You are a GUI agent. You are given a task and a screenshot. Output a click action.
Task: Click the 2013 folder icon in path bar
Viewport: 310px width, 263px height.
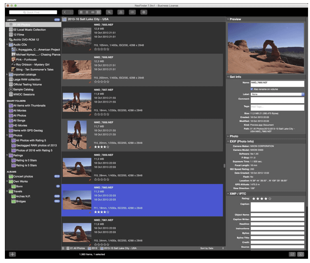click(x=89, y=248)
